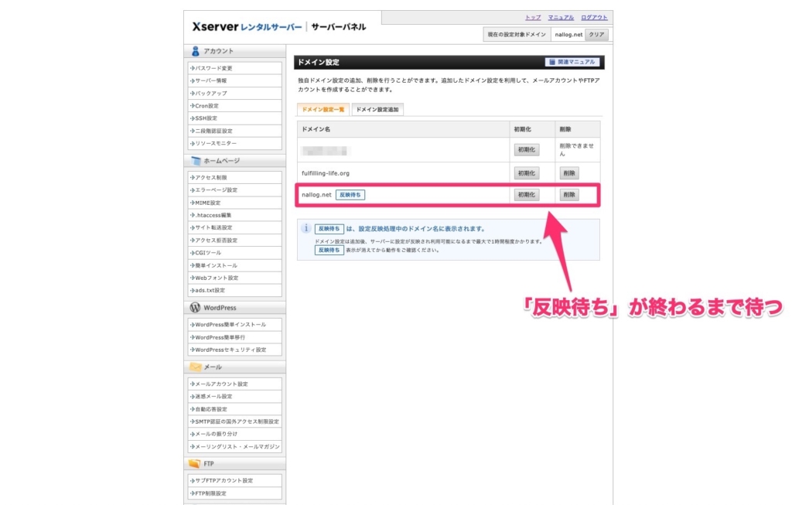Click the FTP folder icon

[x=195, y=463]
